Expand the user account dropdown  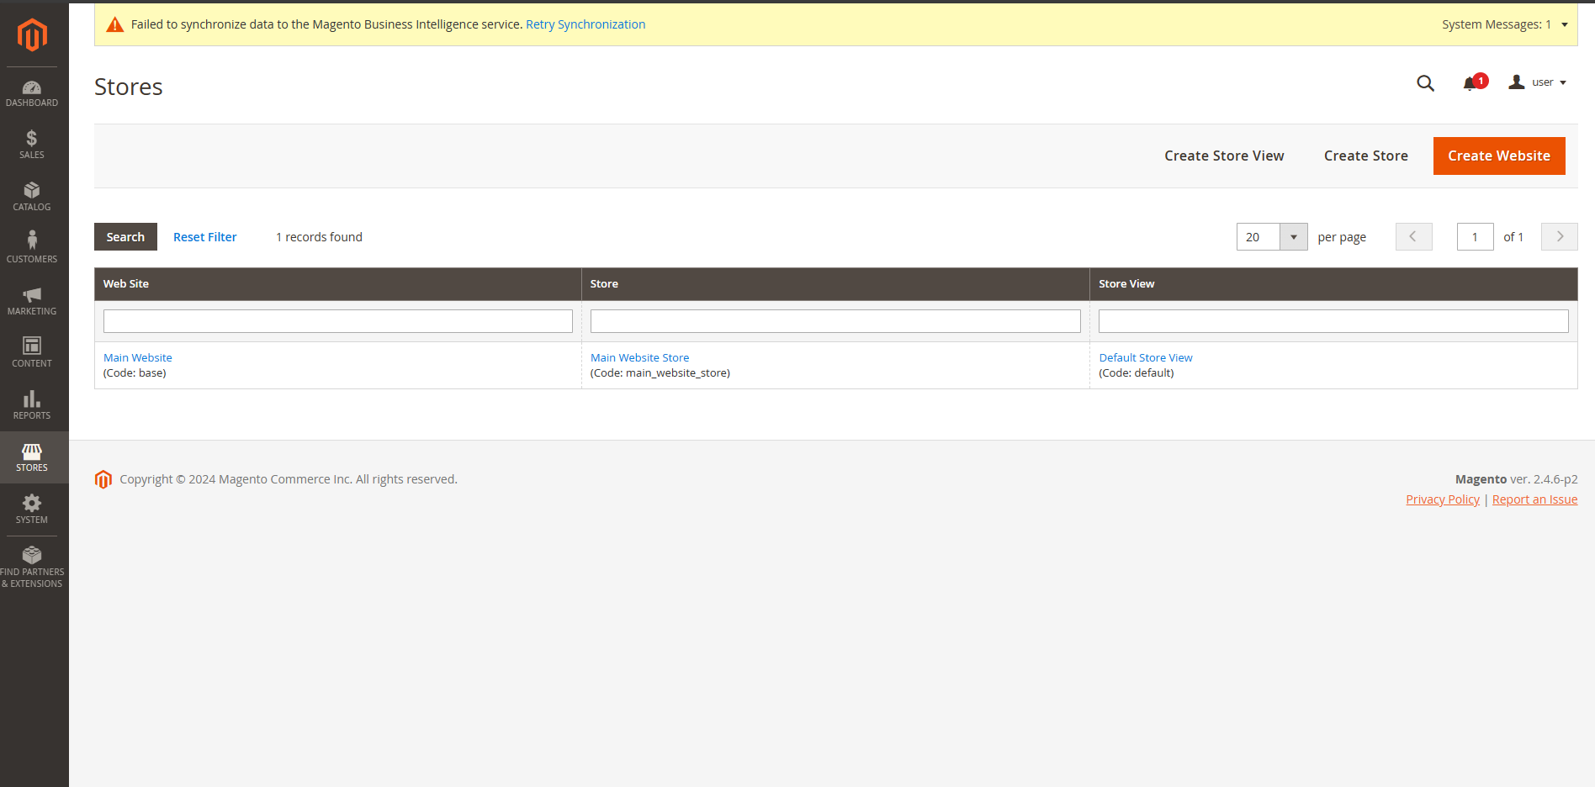click(x=1538, y=82)
